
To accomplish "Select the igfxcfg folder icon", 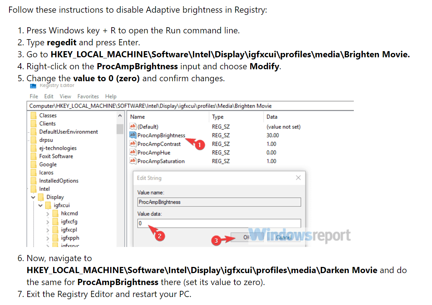I will [x=55, y=222].
